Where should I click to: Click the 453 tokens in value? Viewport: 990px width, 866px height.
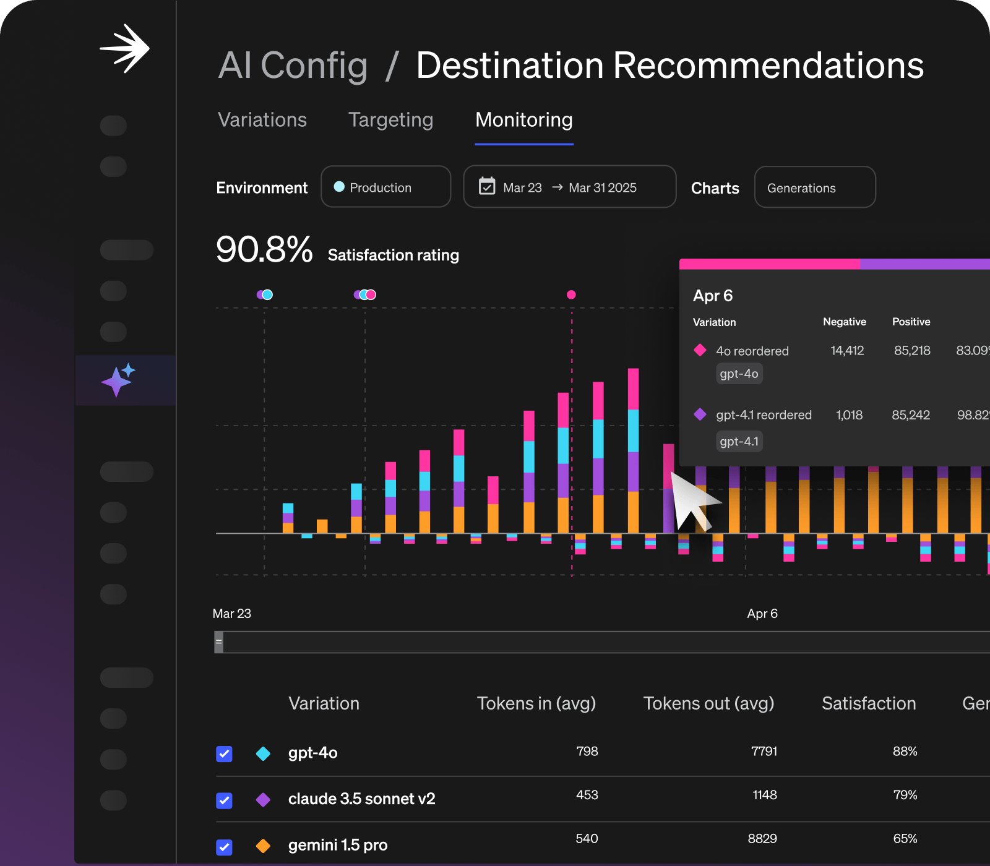coord(587,795)
